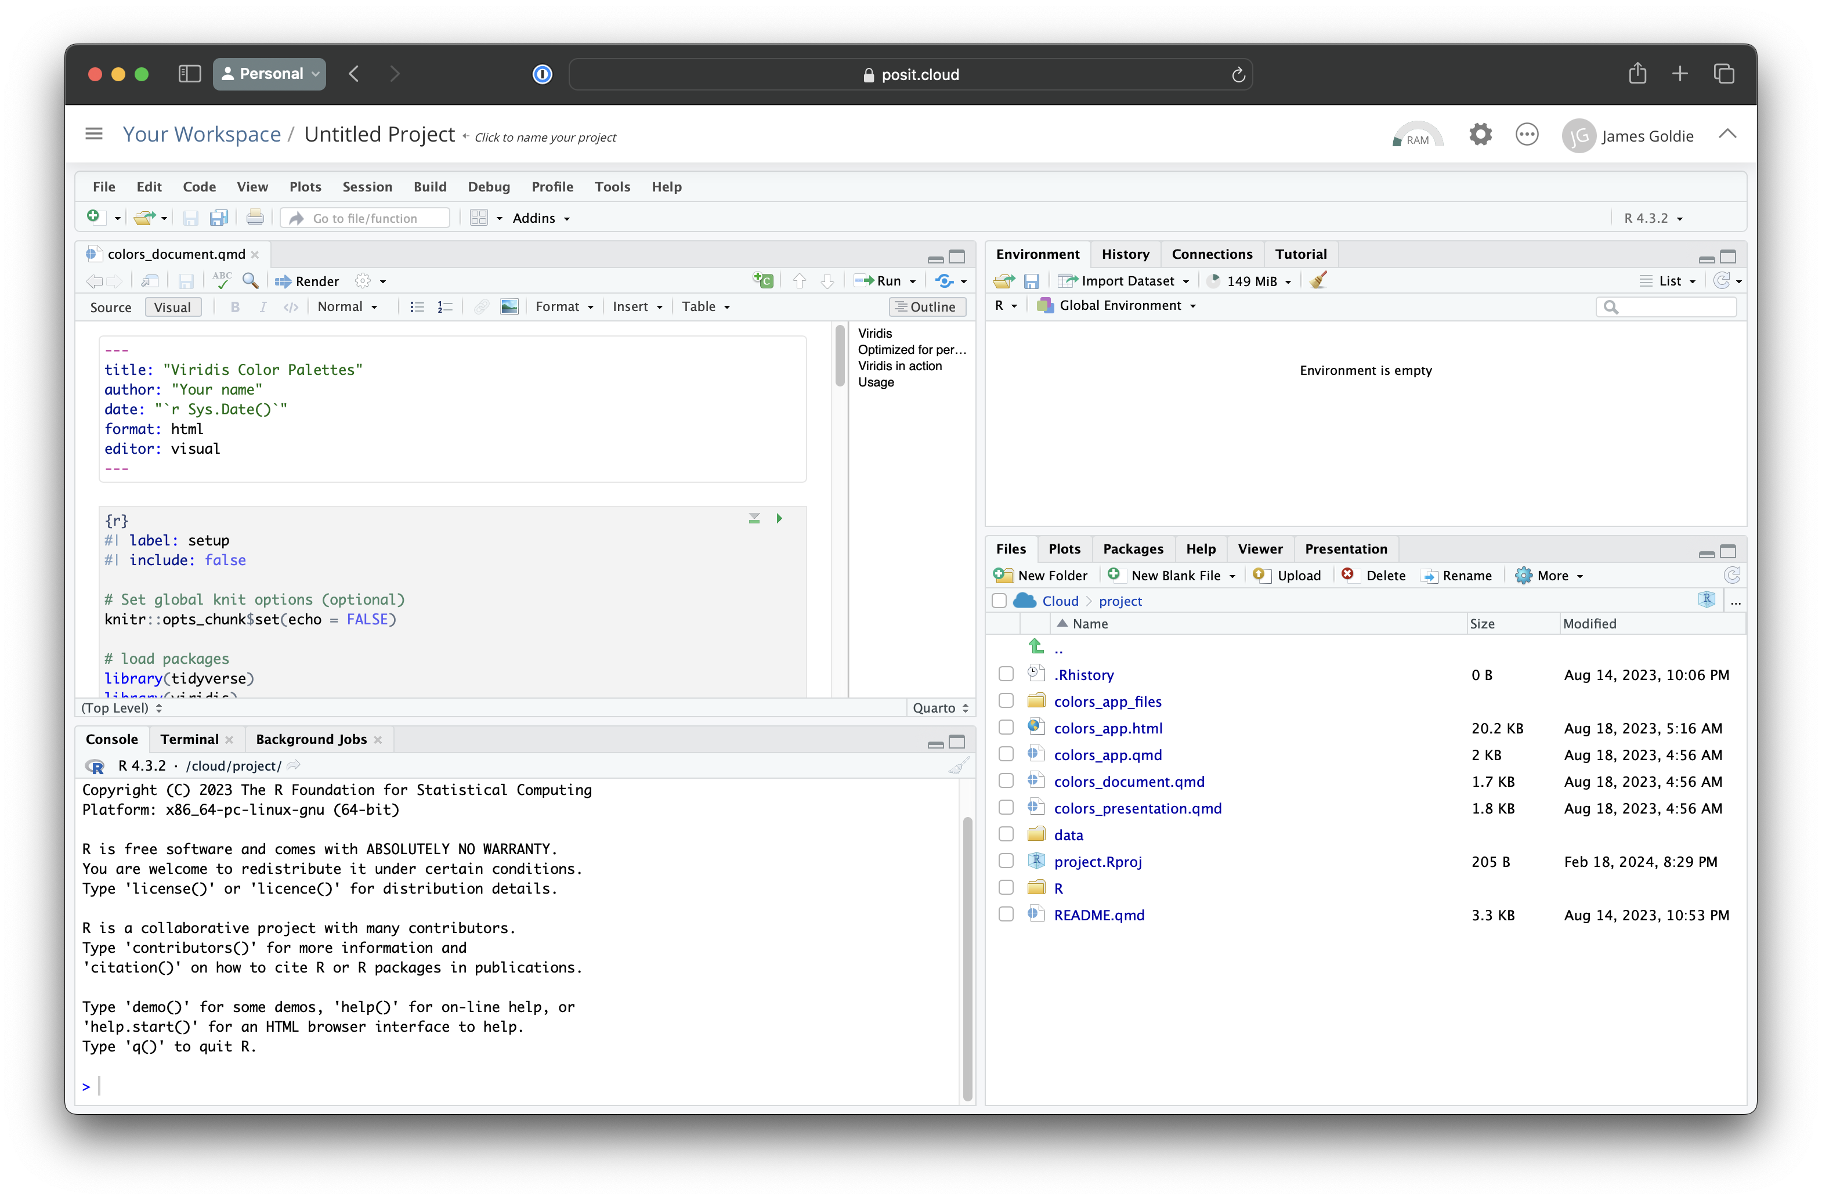Click the editor vertical scrollbar thumb

[x=840, y=357]
